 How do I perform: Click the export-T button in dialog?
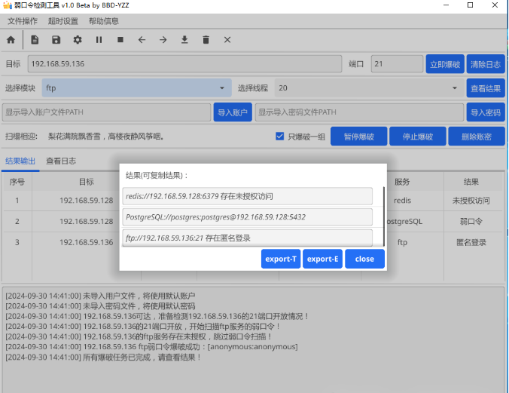pos(281,259)
